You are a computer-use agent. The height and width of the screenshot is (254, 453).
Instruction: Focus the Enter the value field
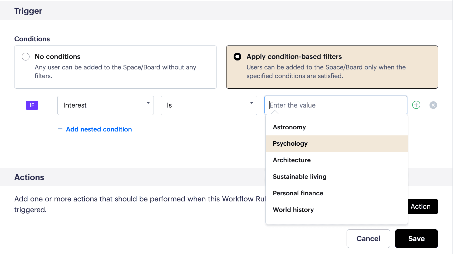tap(335, 105)
